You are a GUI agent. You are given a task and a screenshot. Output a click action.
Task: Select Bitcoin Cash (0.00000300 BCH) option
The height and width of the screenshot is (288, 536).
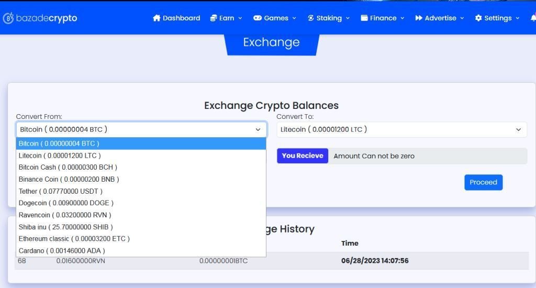tap(141, 167)
